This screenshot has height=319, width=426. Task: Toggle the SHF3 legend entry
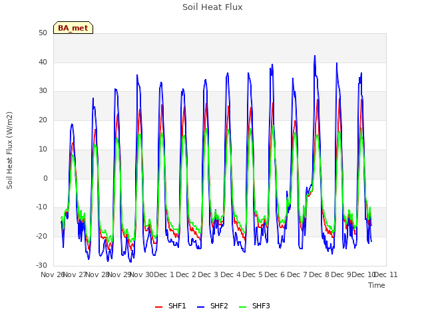254,306
